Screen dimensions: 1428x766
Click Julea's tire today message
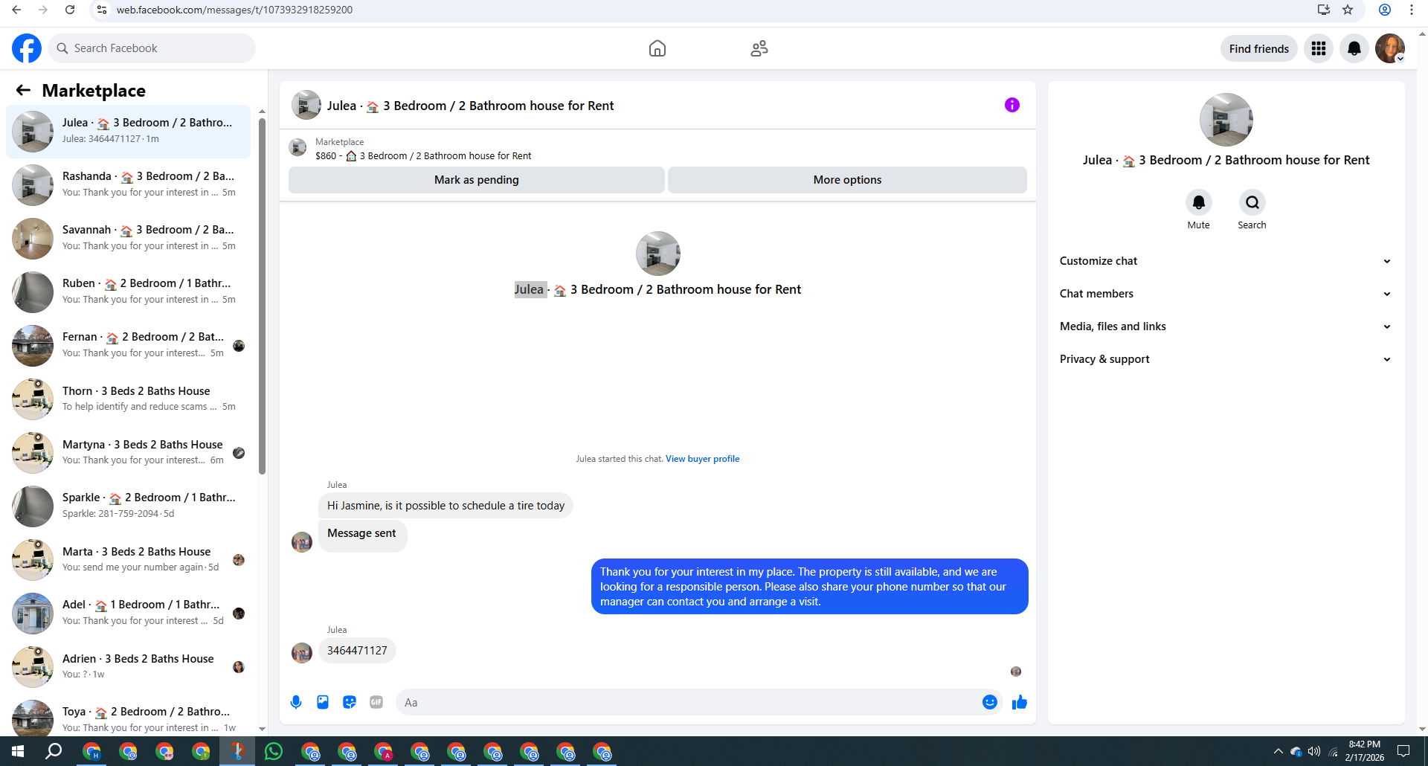pos(446,506)
